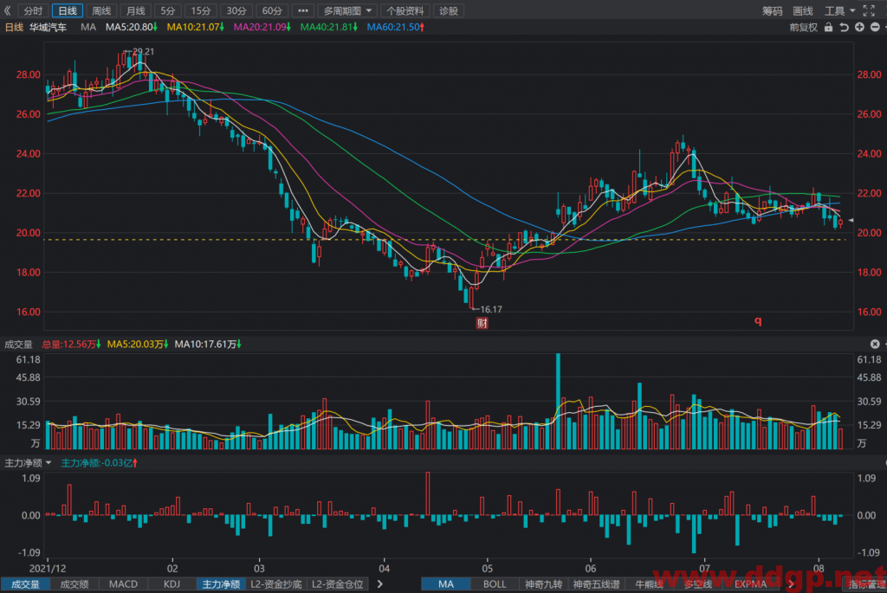Open the red 财 earnings marker

482,323
